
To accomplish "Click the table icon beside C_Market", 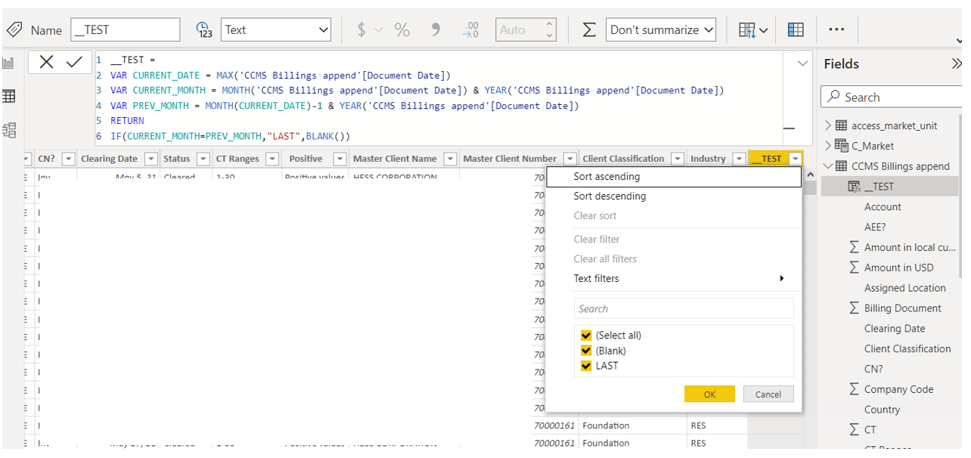I will pos(841,146).
